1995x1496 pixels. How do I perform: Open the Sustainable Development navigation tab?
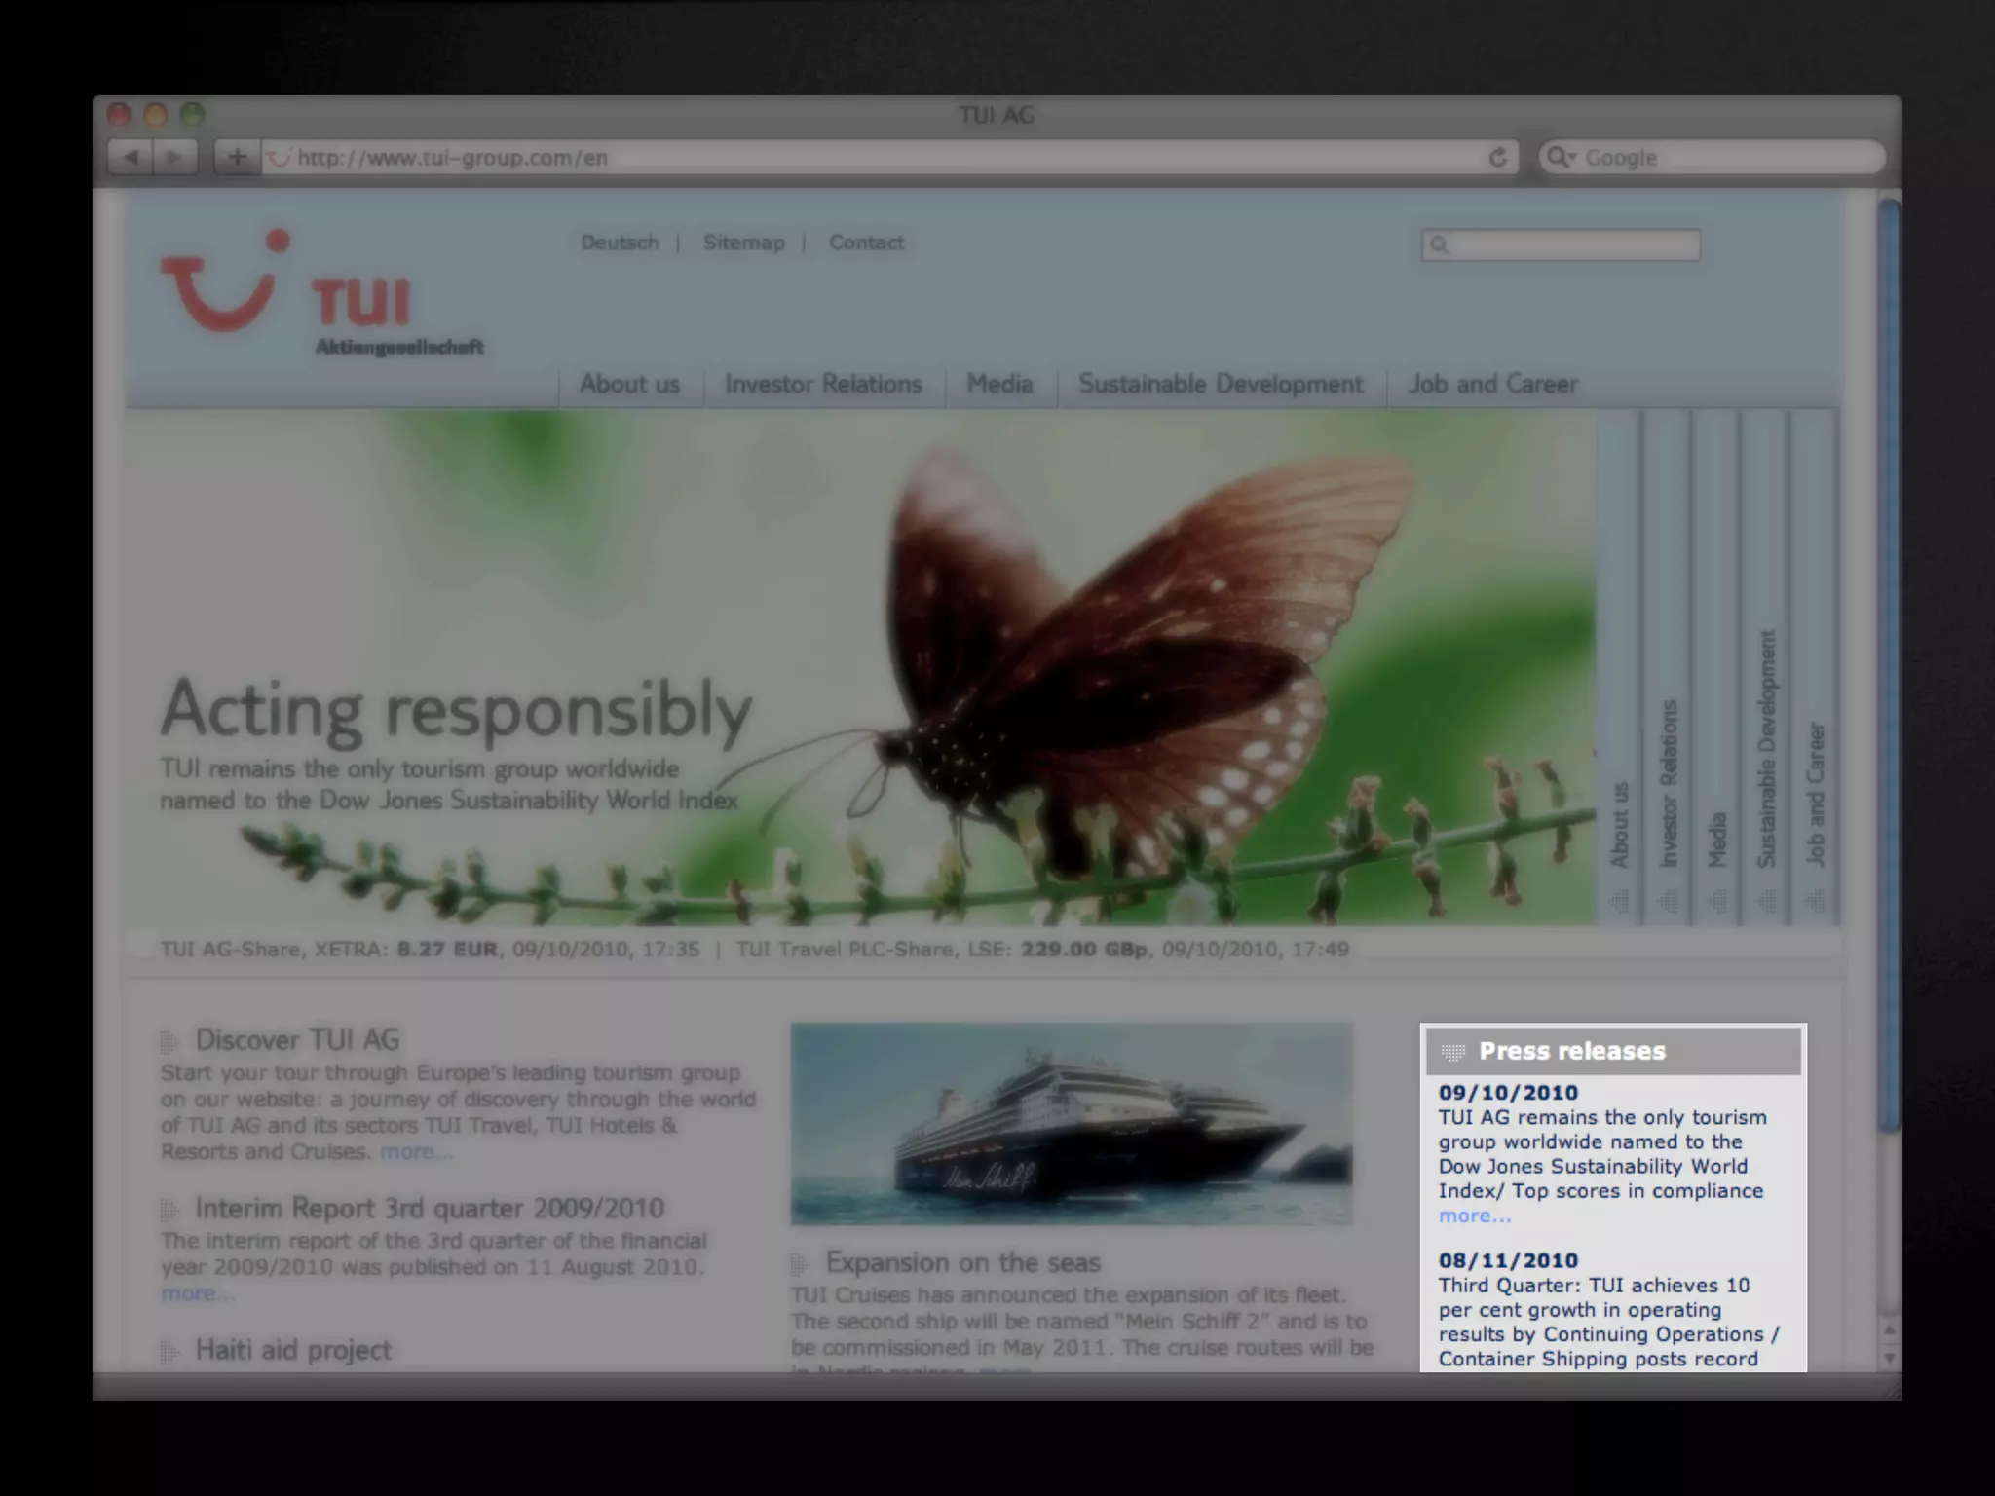[1221, 384]
